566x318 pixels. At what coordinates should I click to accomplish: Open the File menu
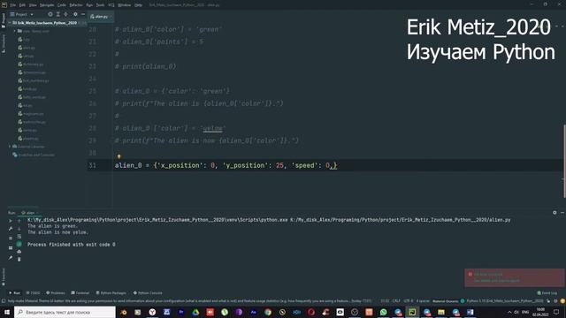pyautogui.click(x=13, y=5)
